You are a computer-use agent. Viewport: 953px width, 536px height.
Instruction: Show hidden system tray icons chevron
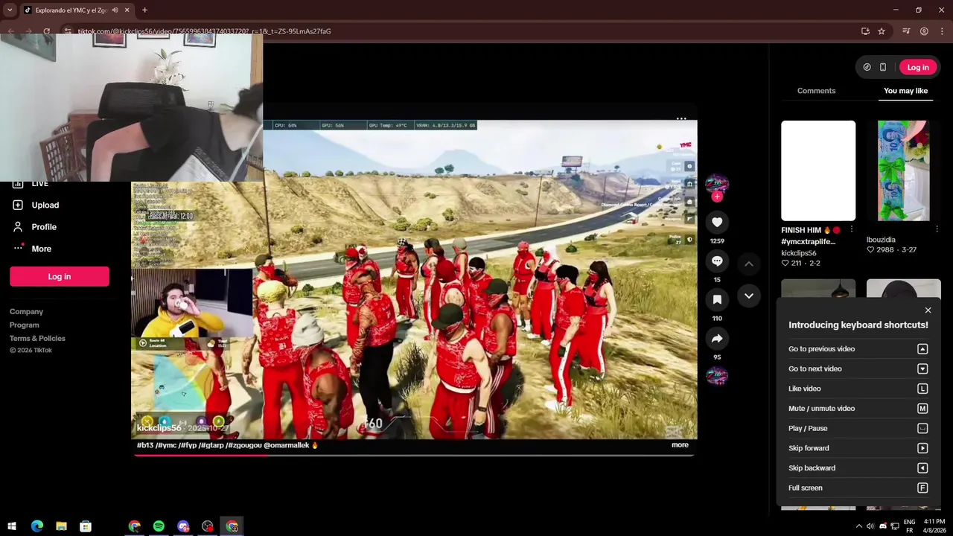858,526
